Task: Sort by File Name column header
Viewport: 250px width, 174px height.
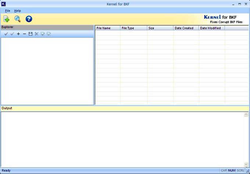Action: [107, 28]
